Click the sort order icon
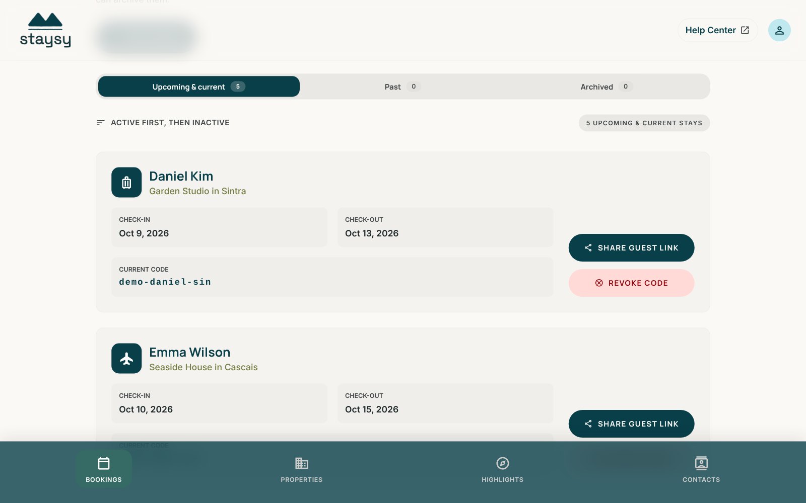Viewport: 806px width, 503px height. 101,123
